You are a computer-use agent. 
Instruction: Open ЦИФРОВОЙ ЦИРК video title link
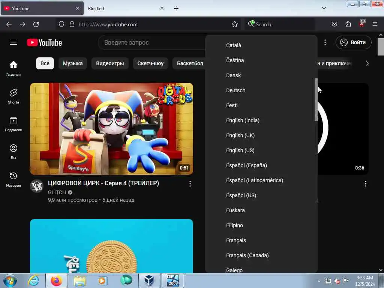(103, 183)
